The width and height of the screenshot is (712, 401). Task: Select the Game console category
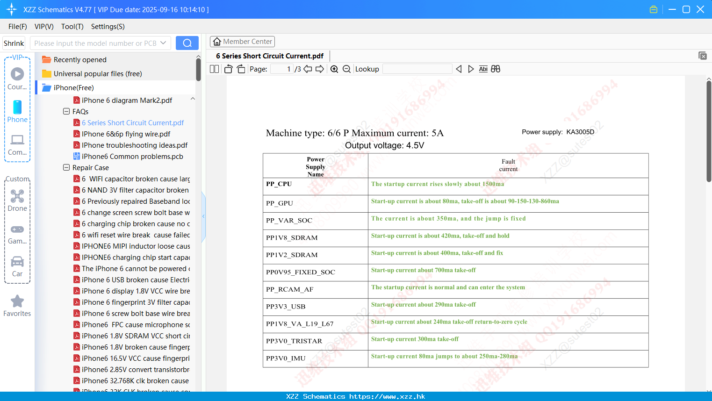(17, 234)
